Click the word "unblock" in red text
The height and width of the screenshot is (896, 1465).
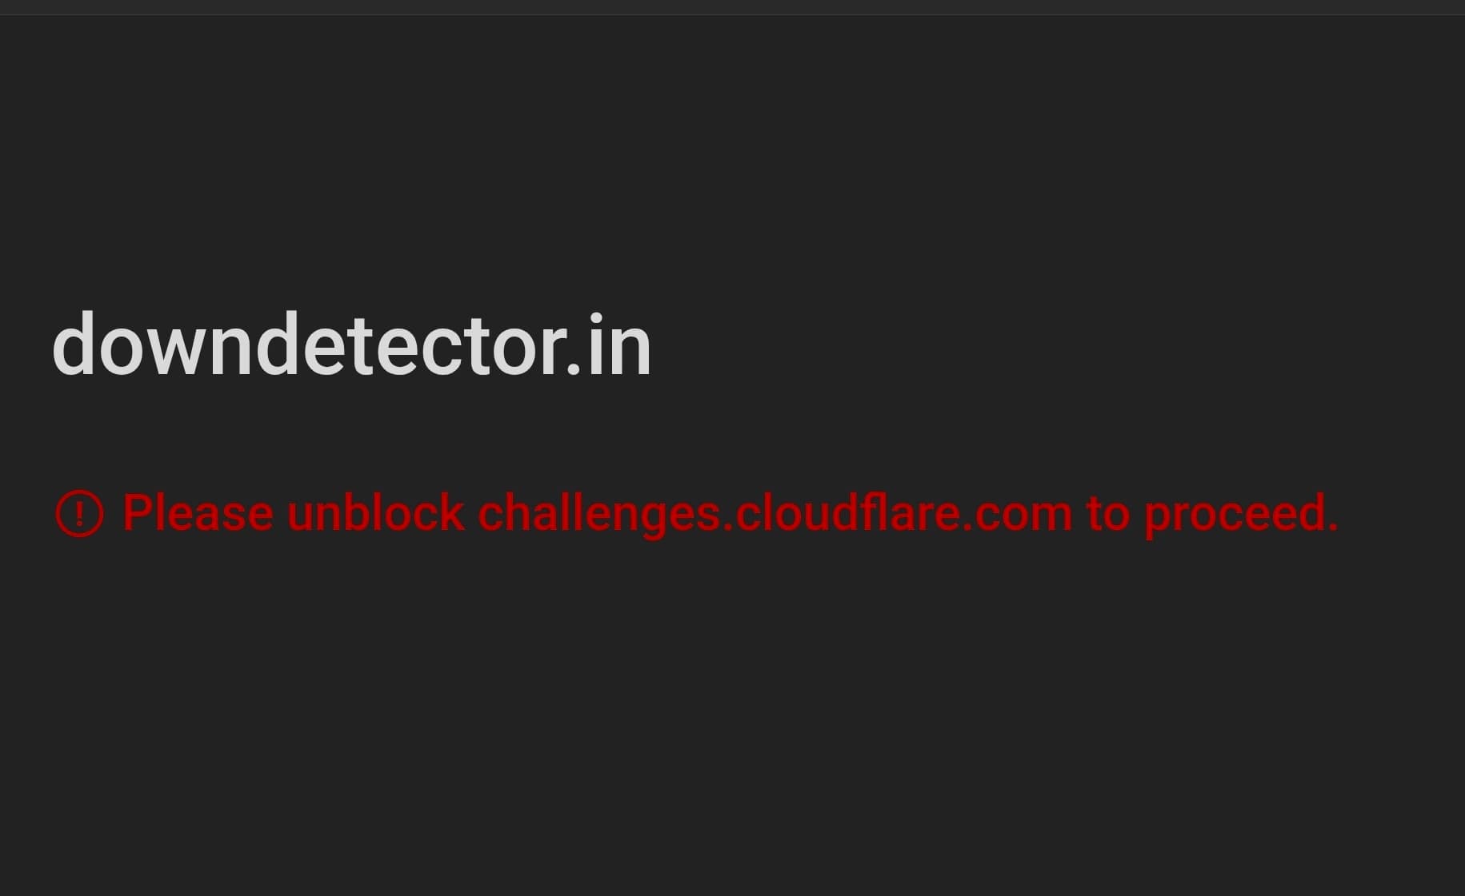pyautogui.click(x=375, y=513)
